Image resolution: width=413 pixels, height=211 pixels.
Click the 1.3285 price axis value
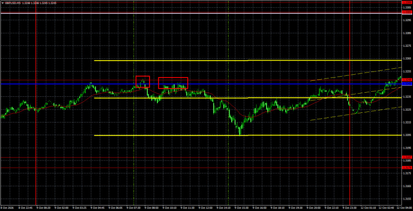point(406,33)
